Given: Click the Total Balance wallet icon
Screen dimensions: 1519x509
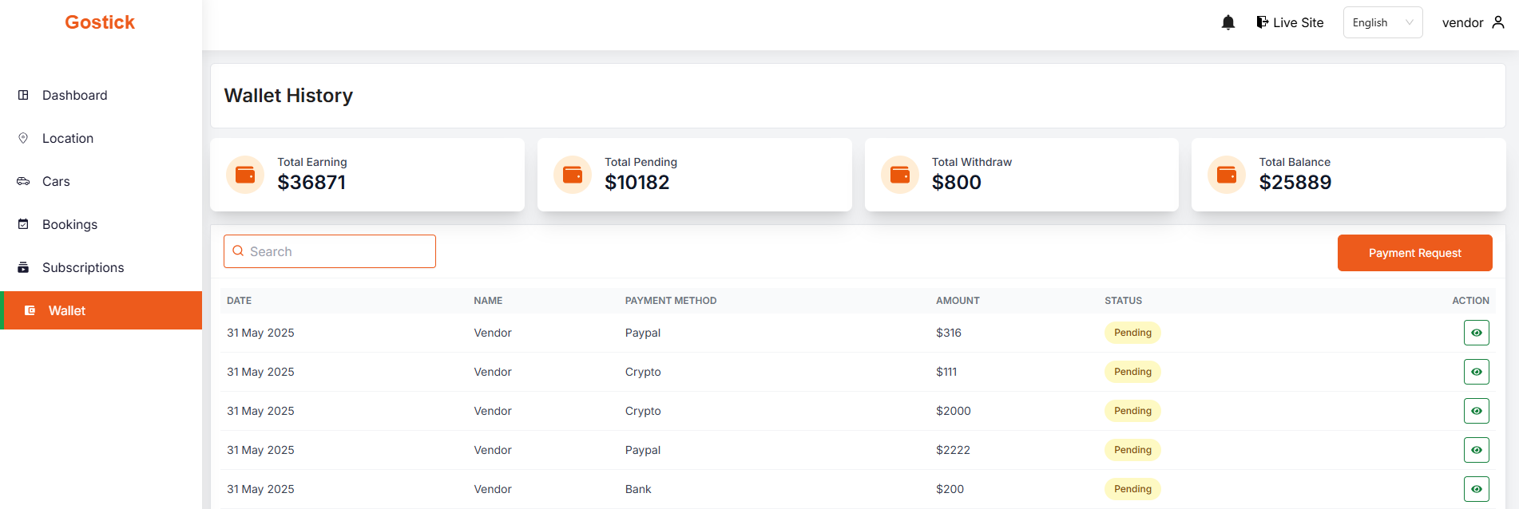Looking at the screenshot, I should (1227, 175).
